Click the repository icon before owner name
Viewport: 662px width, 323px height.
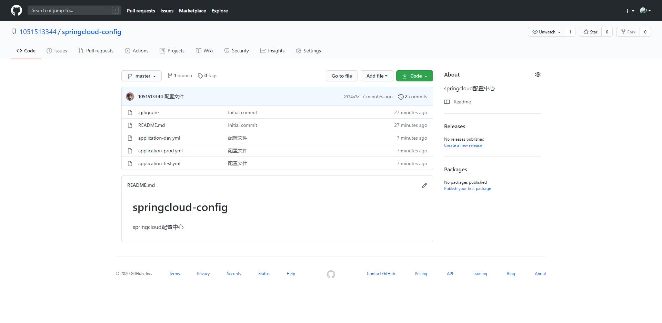pyautogui.click(x=14, y=31)
